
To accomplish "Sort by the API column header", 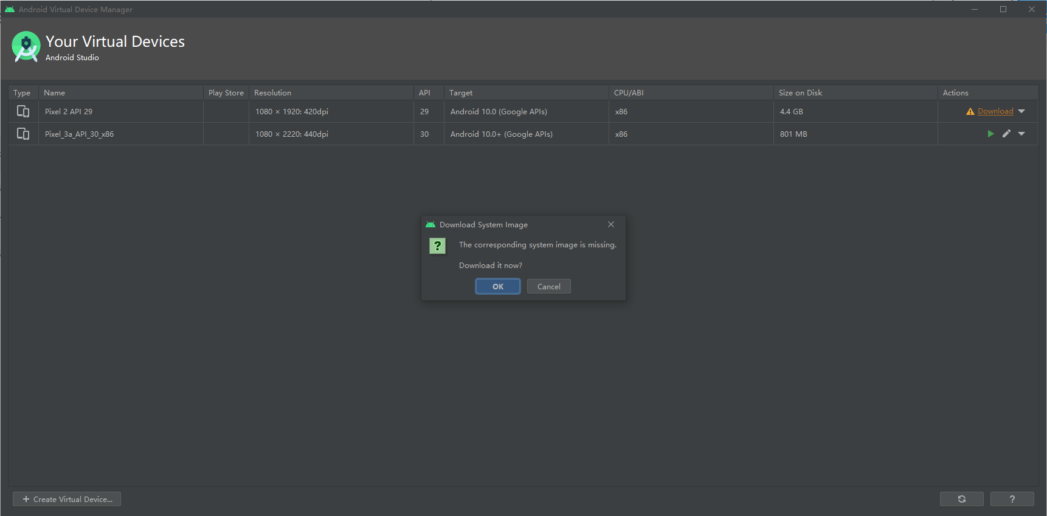I will coord(429,92).
